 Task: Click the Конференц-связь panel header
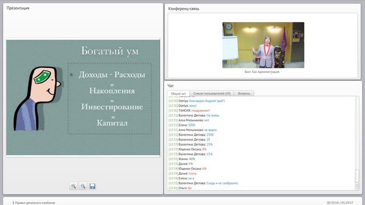[184, 9]
